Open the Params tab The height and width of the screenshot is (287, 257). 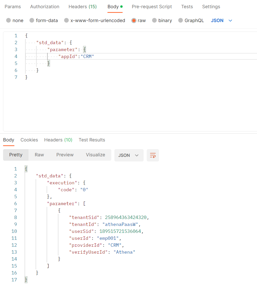click(x=13, y=7)
